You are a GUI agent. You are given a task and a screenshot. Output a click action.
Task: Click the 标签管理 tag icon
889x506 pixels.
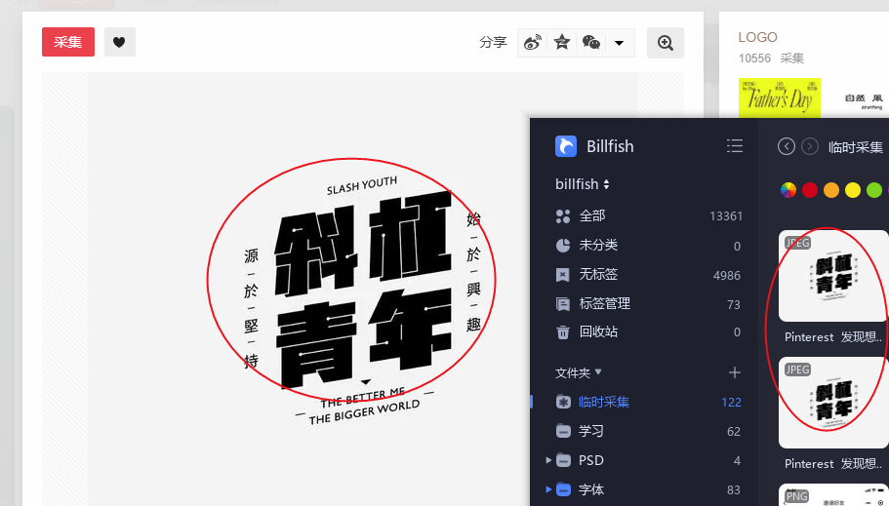point(562,304)
